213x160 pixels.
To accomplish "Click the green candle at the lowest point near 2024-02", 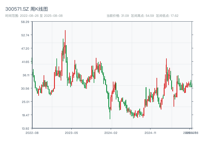I will (x=110, y=113).
